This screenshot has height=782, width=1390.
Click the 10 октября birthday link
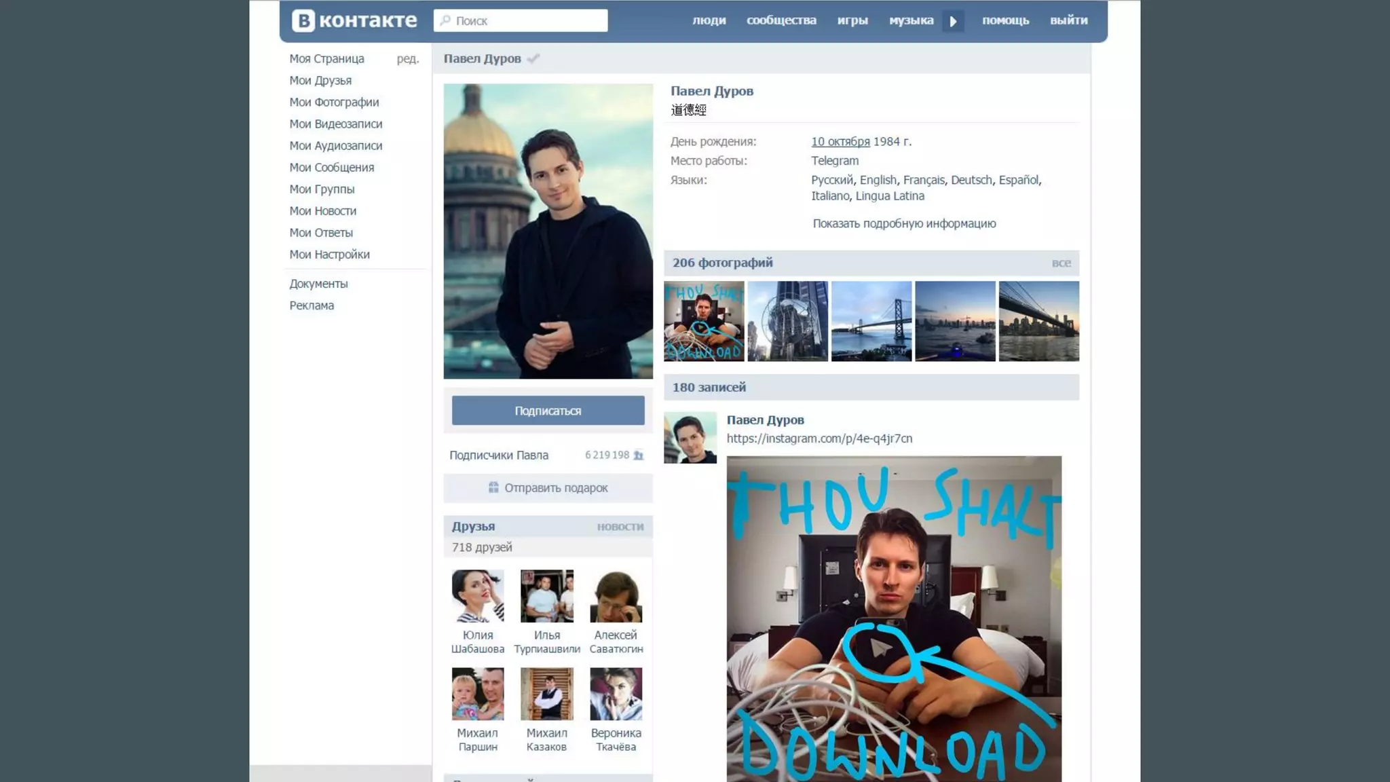click(840, 142)
